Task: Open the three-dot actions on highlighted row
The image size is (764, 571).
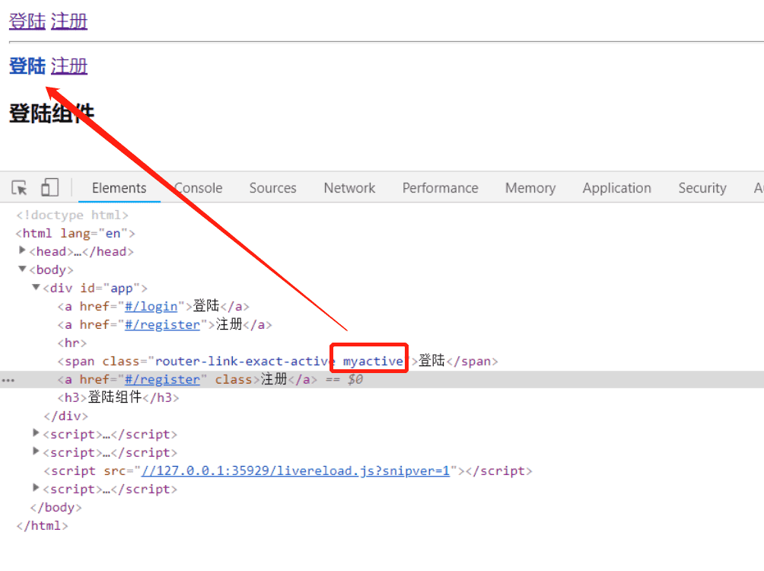Action: tap(8, 380)
